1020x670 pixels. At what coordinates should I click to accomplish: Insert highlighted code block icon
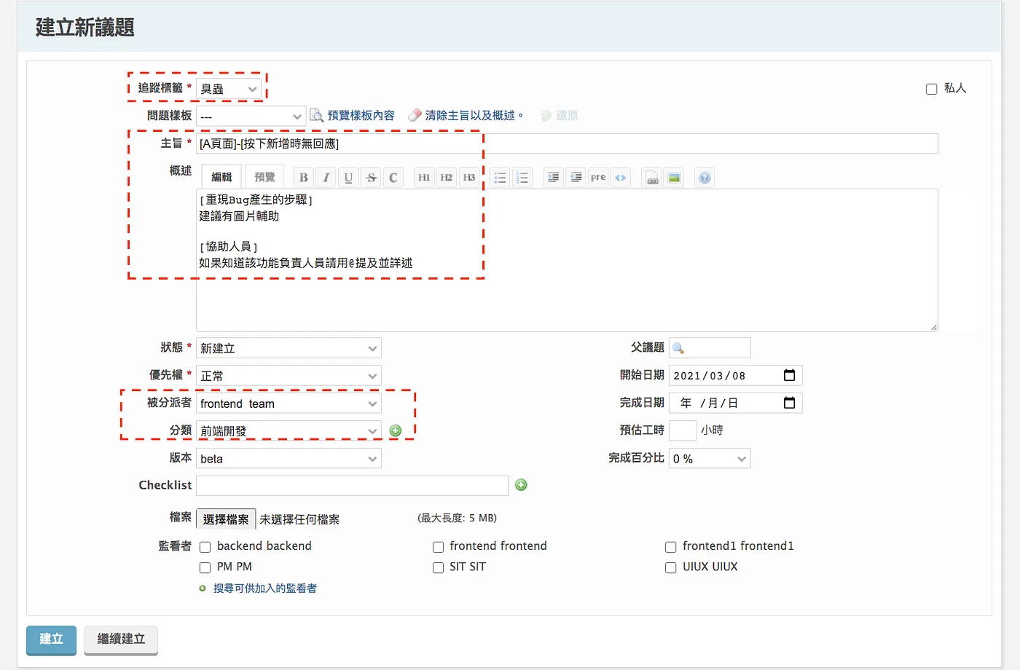(621, 178)
